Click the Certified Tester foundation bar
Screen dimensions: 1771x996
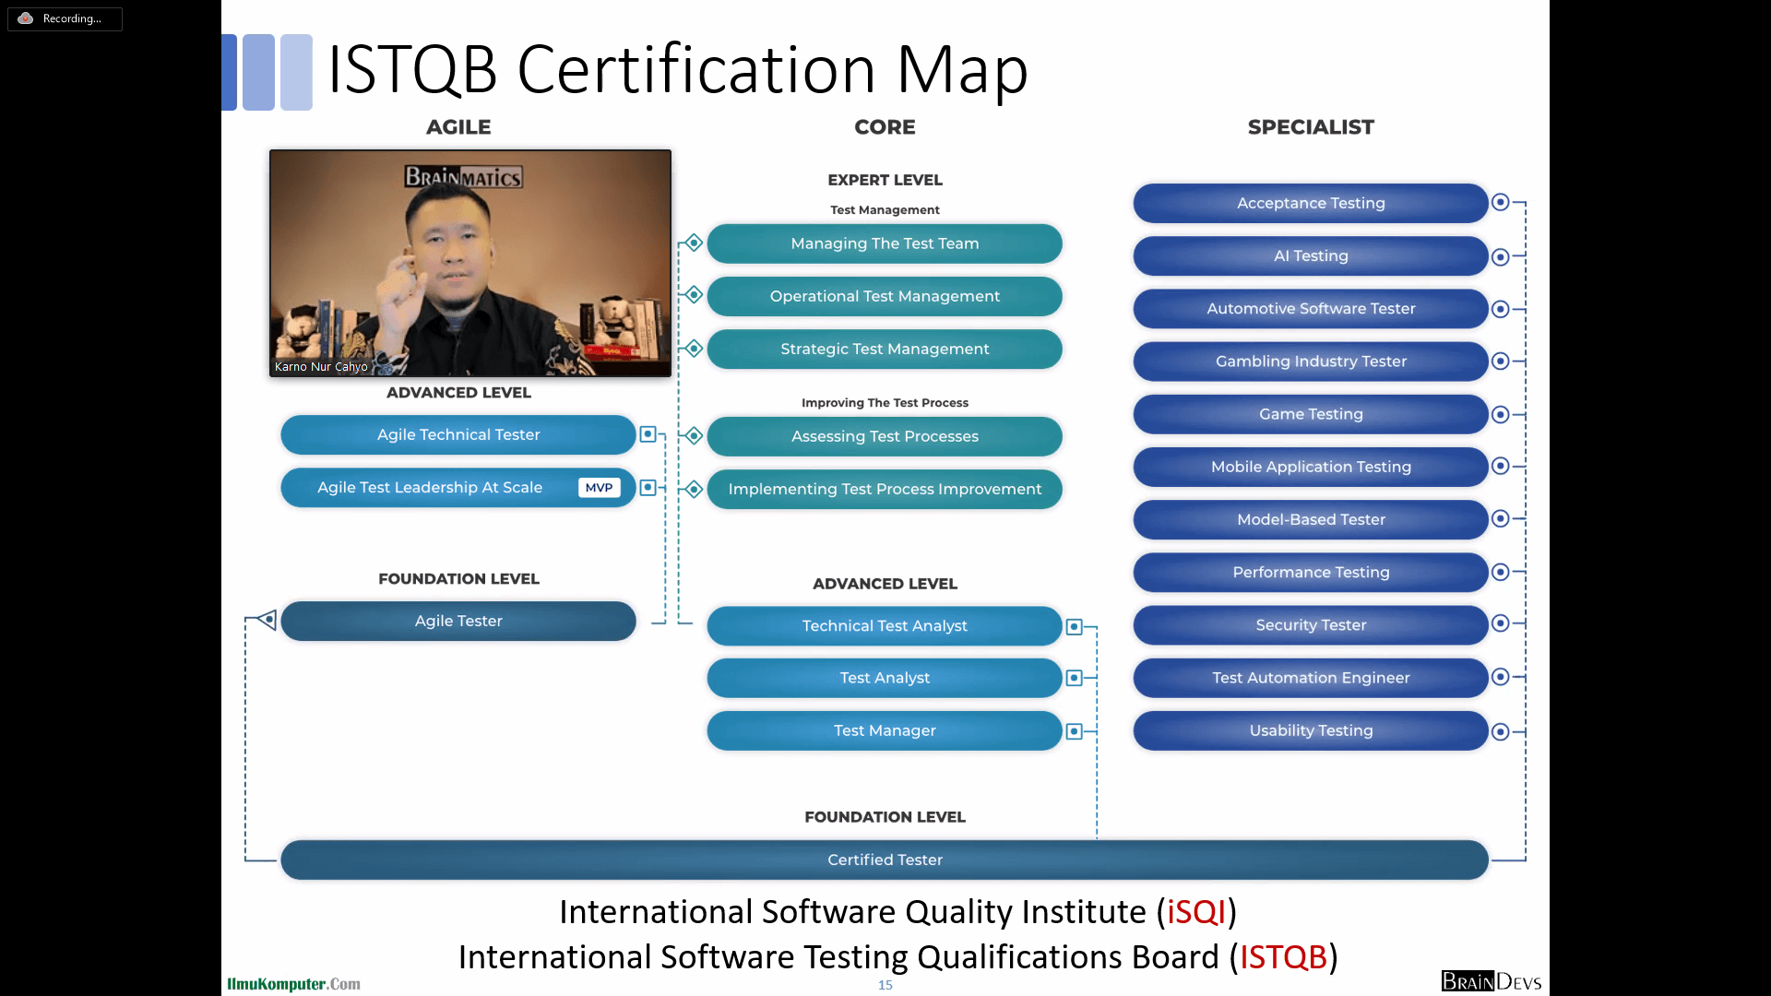884,860
